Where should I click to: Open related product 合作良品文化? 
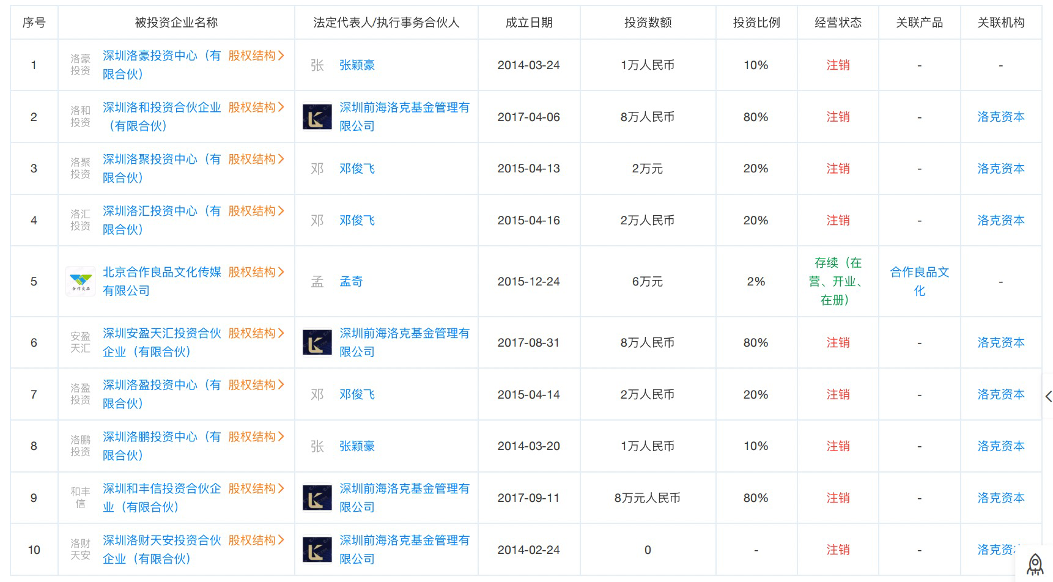(919, 281)
